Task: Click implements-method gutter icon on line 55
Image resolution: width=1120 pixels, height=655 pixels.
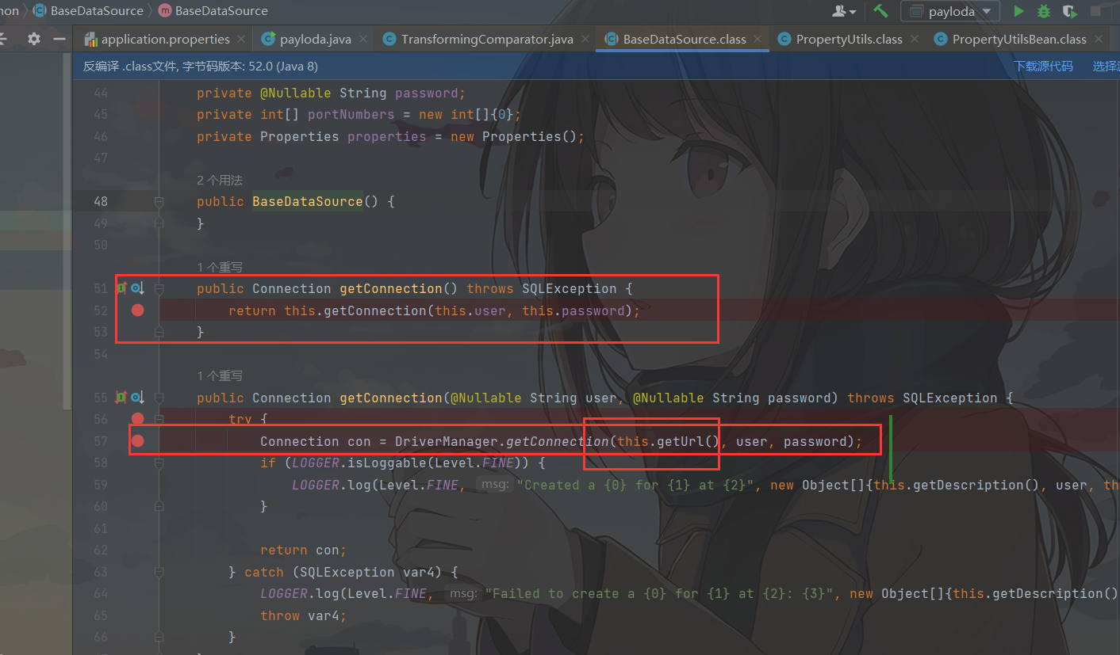Action: (x=122, y=398)
